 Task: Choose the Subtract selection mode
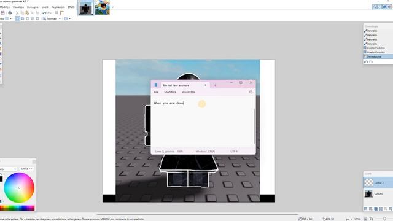click(x=28, y=18)
